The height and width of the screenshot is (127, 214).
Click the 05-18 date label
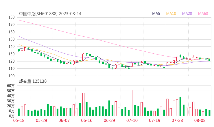19,120
